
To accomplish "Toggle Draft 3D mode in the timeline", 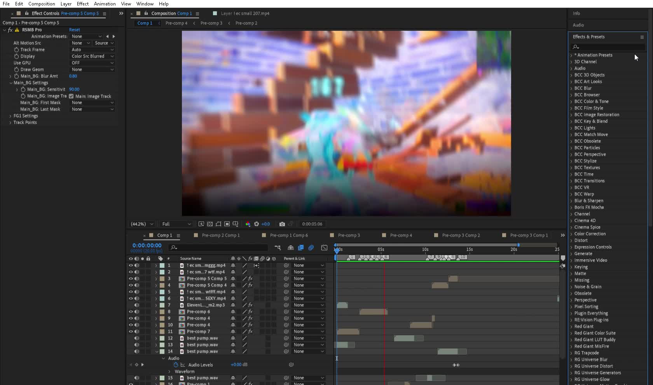I will pos(290,248).
